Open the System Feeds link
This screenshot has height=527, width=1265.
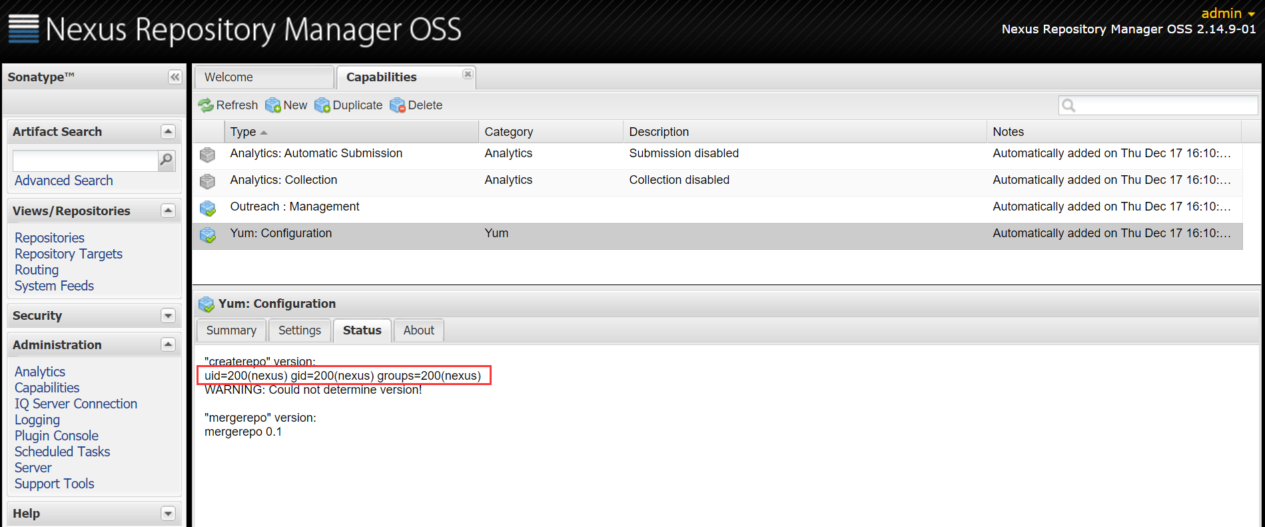54,286
